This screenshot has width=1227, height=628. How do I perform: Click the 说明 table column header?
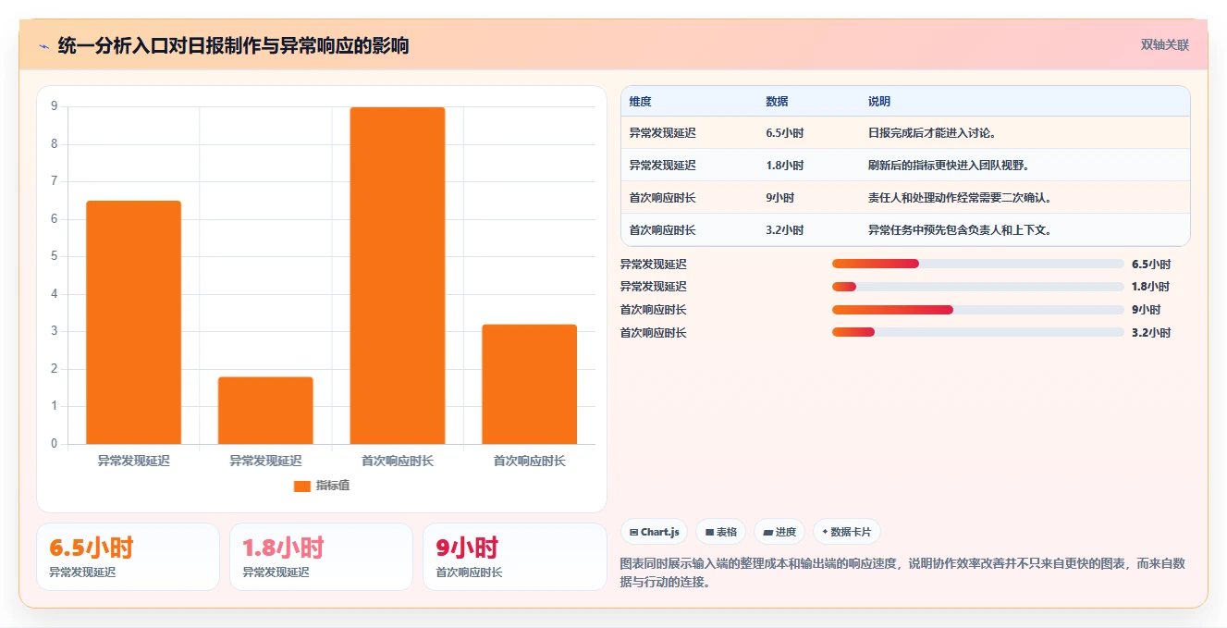[x=878, y=102]
